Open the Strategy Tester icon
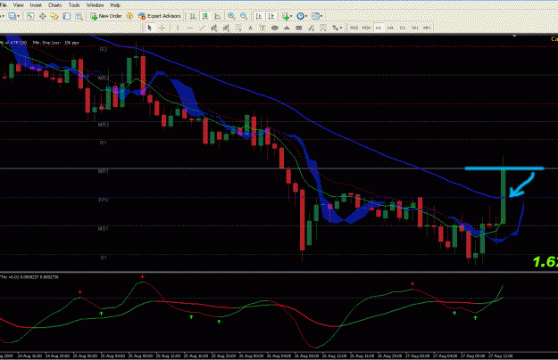Image resolution: width=558 pixels, height=360 pixels. pos(79,16)
